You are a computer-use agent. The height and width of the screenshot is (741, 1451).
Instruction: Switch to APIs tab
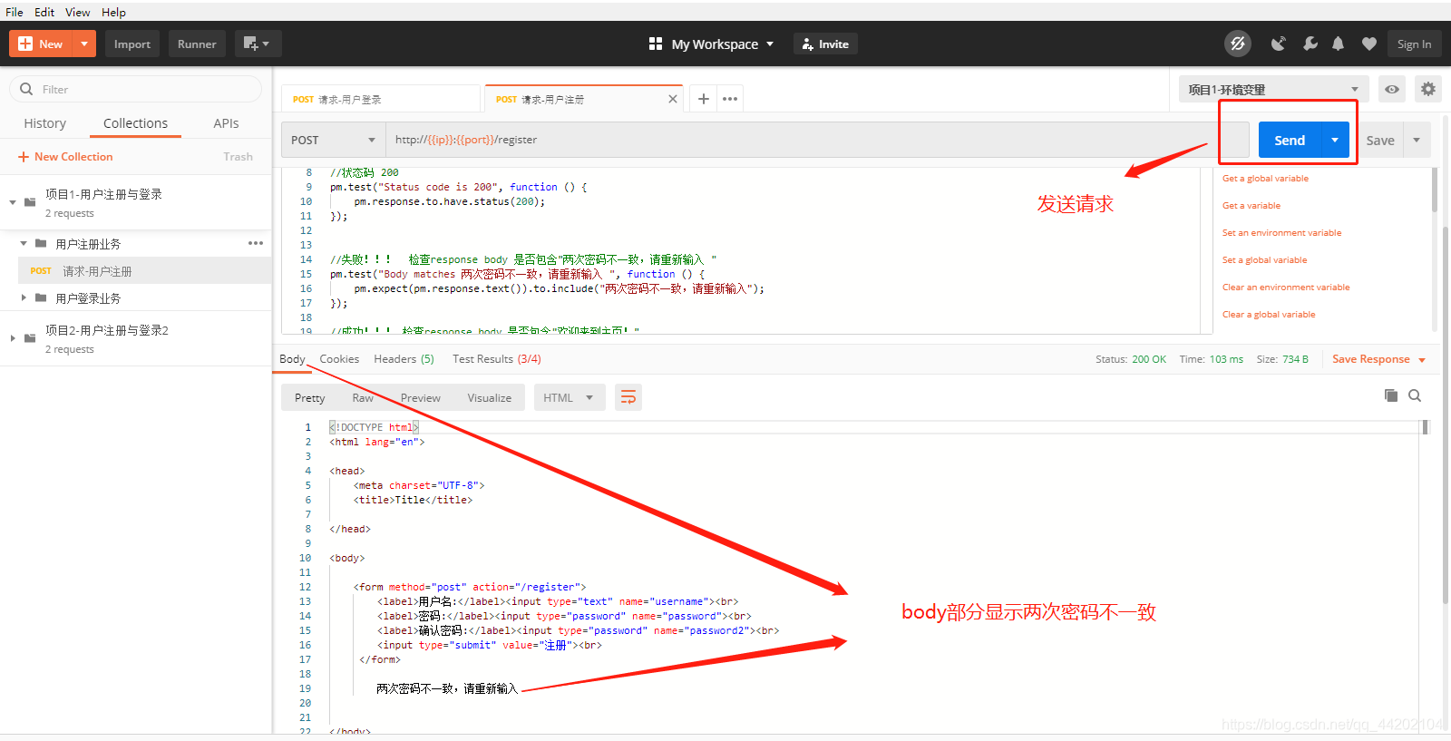point(226,123)
